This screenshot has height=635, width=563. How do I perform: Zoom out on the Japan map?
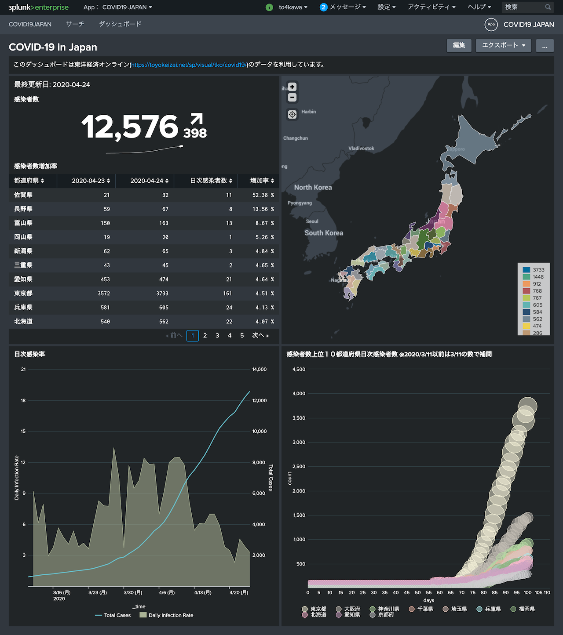[x=292, y=98]
